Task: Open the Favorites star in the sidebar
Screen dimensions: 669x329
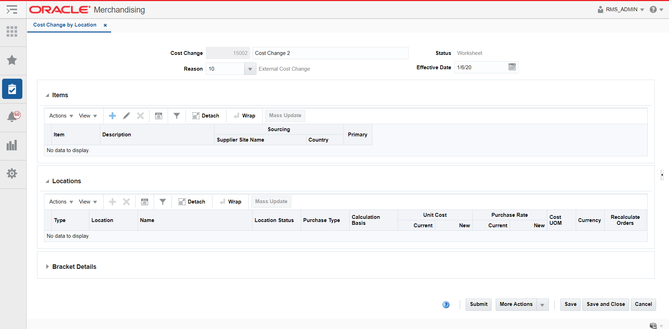Action: [12, 60]
